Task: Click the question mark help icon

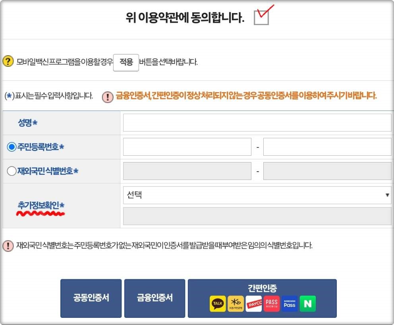Action: (x=8, y=62)
